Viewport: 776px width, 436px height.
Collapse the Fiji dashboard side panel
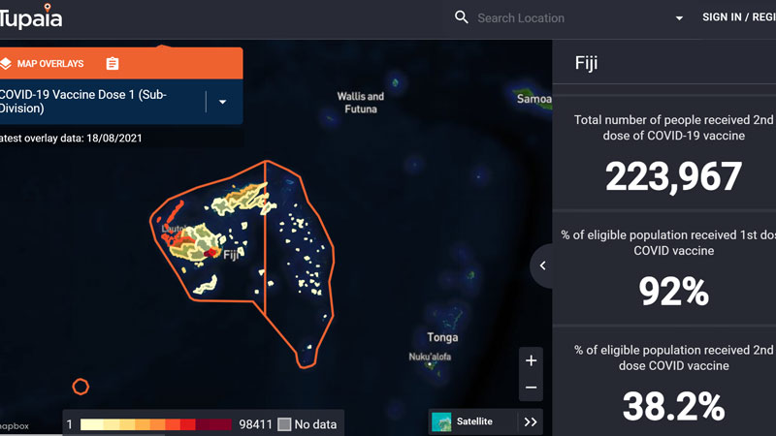[x=542, y=265]
